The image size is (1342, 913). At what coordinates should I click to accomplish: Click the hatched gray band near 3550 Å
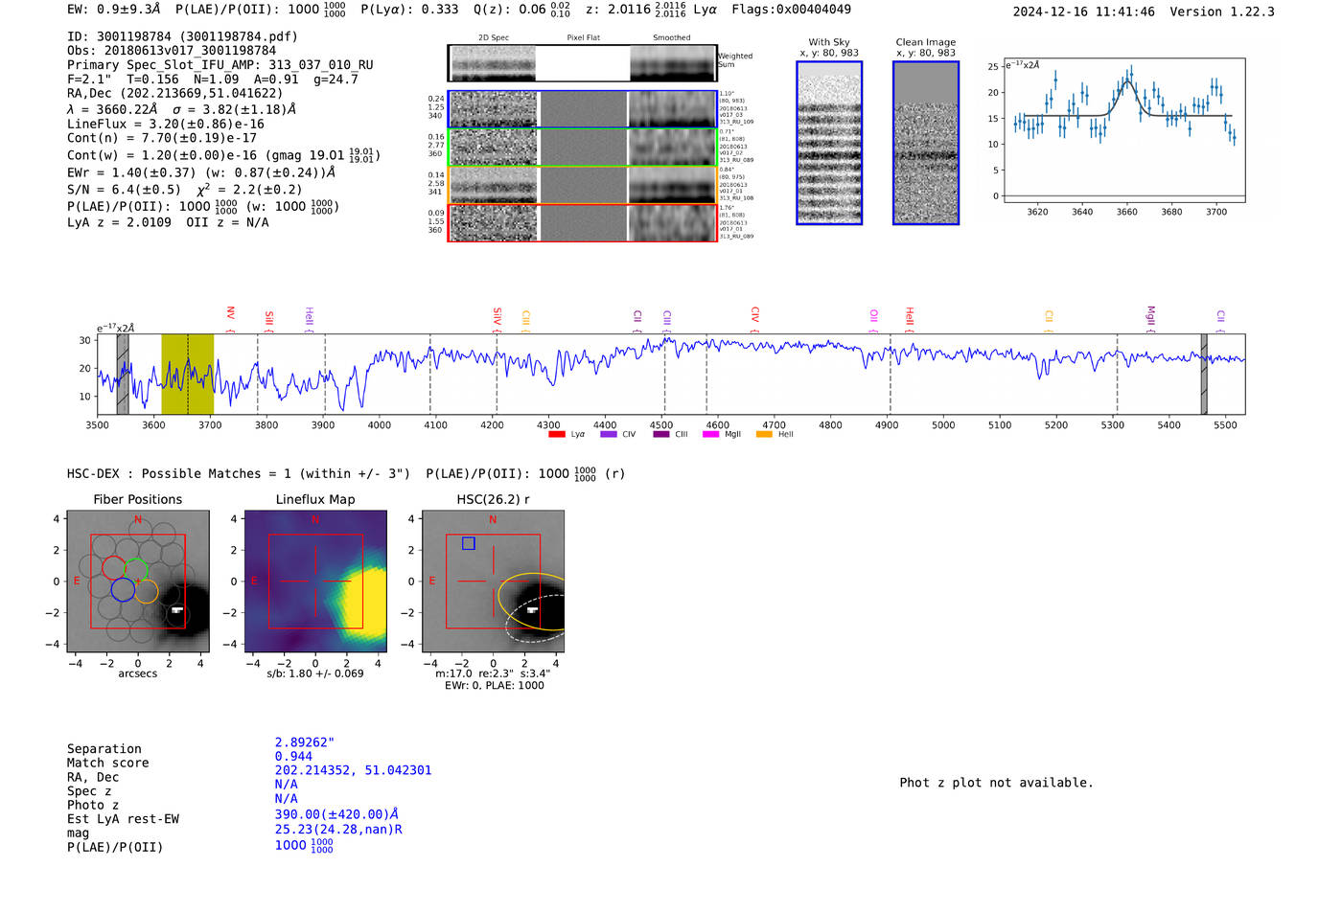click(x=123, y=375)
